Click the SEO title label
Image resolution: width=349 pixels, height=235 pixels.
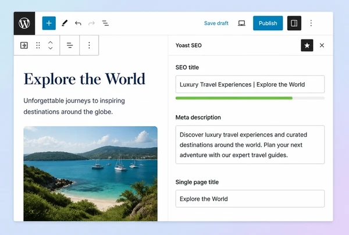coord(187,67)
